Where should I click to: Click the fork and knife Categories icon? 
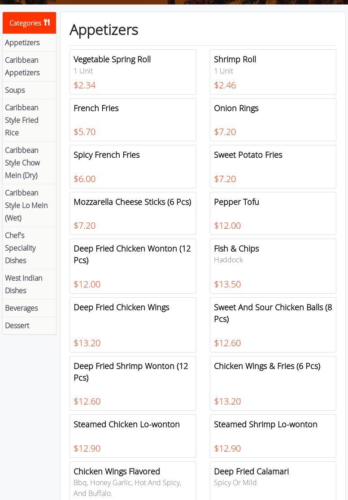tap(47, 22)
